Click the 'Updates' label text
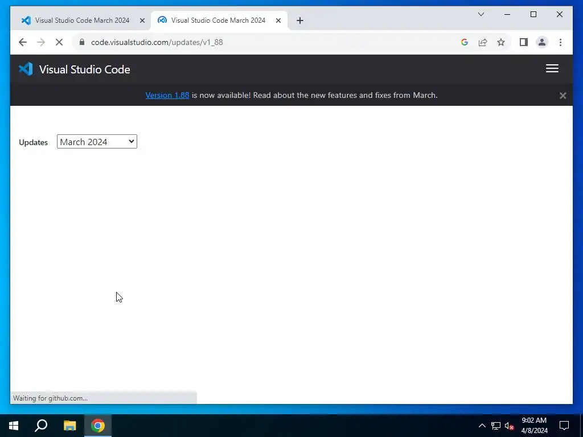This screenshot has height=437, width=583. click(33, 142)
